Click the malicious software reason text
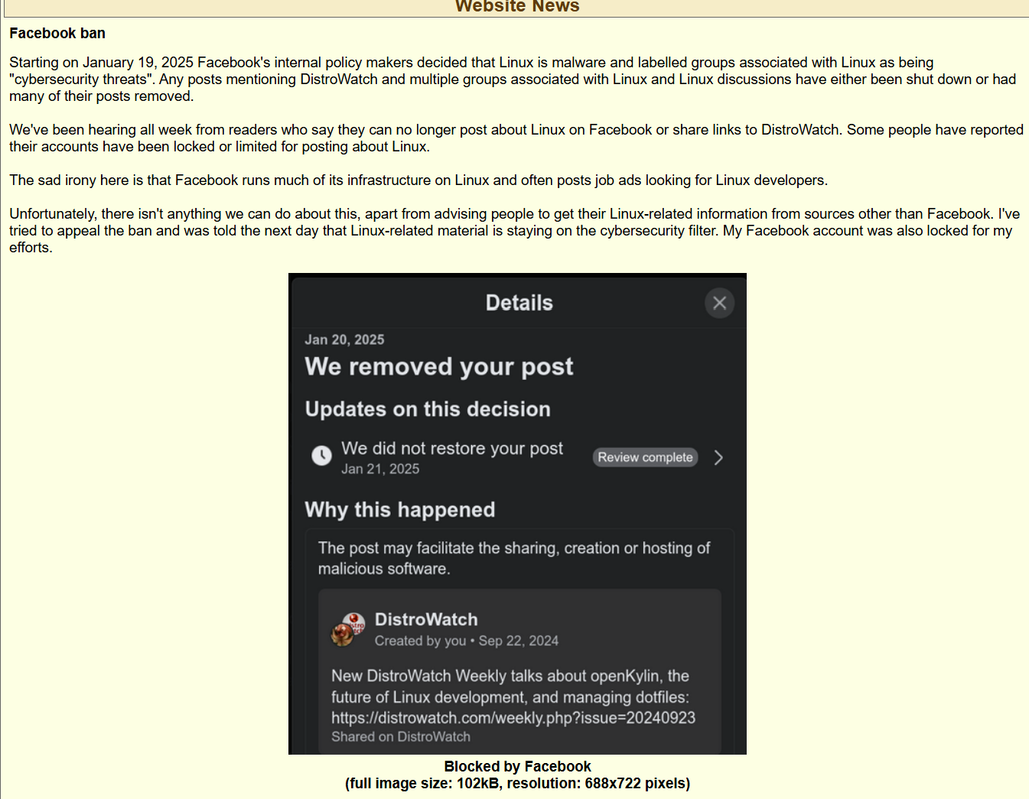The image size is (1029, 799). pyautogui.click(x=514, y=558)
